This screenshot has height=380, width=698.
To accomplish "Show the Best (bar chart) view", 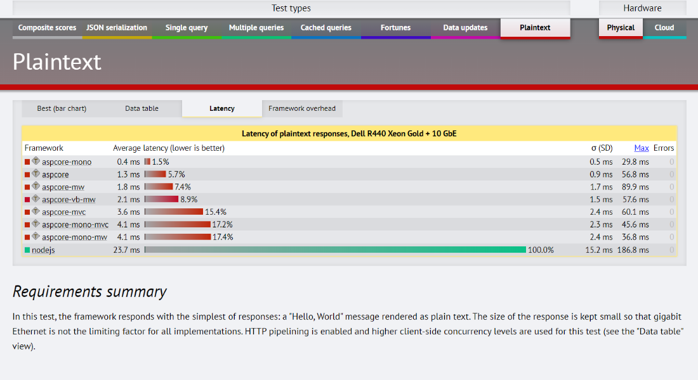I will click(x=62, y=108).
